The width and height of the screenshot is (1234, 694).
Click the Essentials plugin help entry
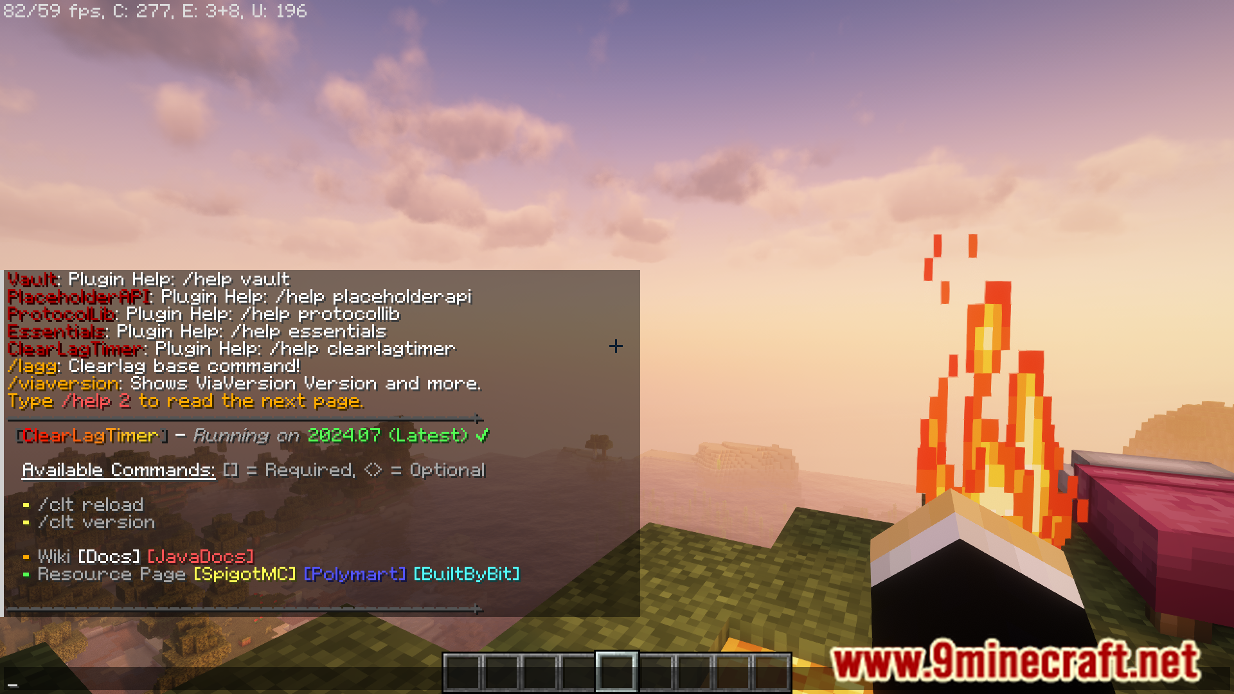tap(194, 330)
